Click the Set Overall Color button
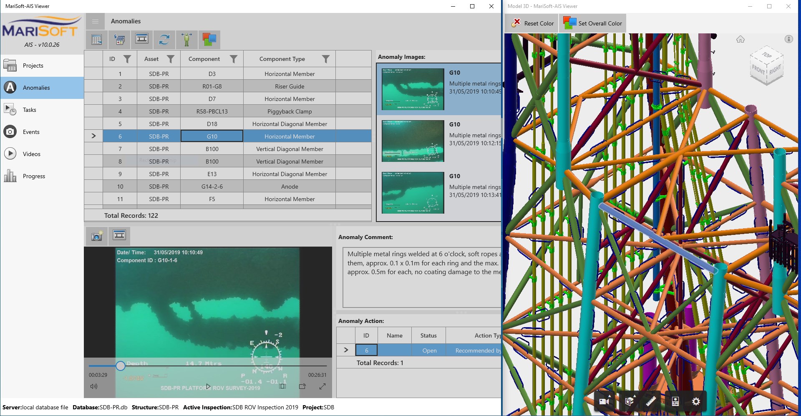The image size is (801, 416). coord(593,23)
